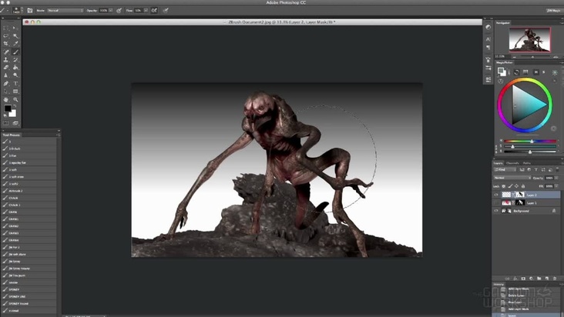The height and width of the screenshot is (317, 564).
Task: Click the delete layer trash icon
Action: 554,279
